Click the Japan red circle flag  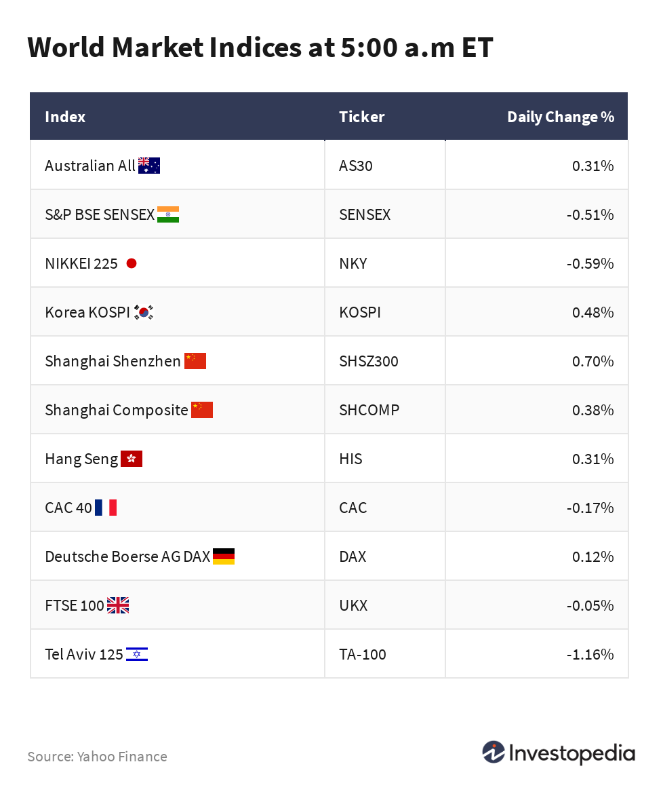click(132, 263)
